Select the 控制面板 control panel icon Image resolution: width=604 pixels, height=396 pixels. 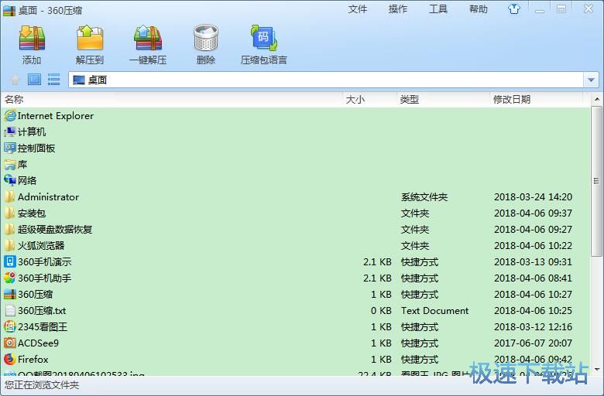10,148
